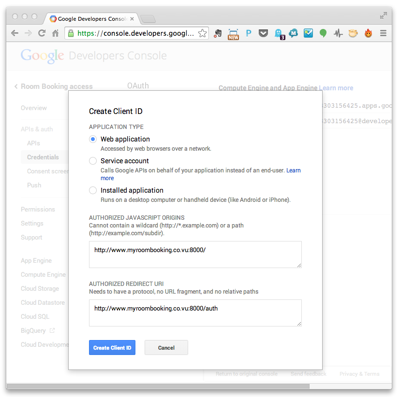This screenshot has width=400, height=397.
Task: Click the browser address bar URL
Action: [x=136, y=33]
